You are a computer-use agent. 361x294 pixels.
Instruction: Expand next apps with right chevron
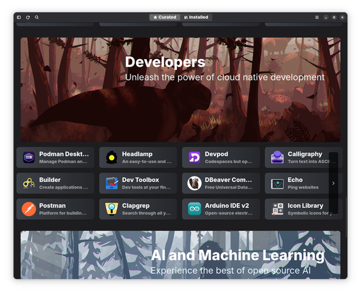pyautogui.click(x=333, y=183)
